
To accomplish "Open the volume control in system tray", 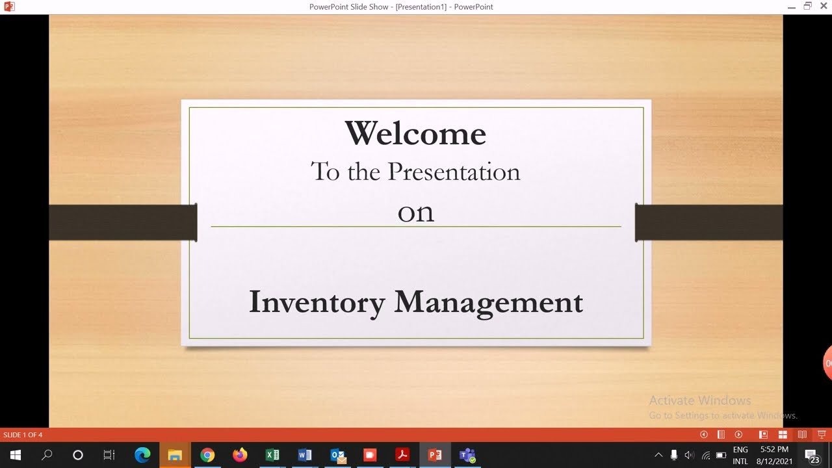I will [690, 455].
